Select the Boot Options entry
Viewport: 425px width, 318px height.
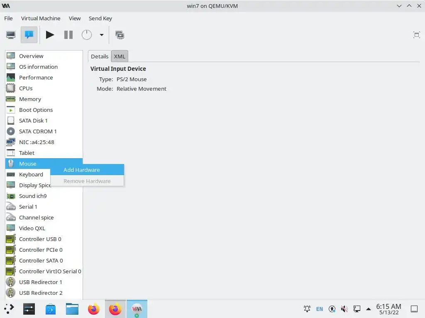44,110
